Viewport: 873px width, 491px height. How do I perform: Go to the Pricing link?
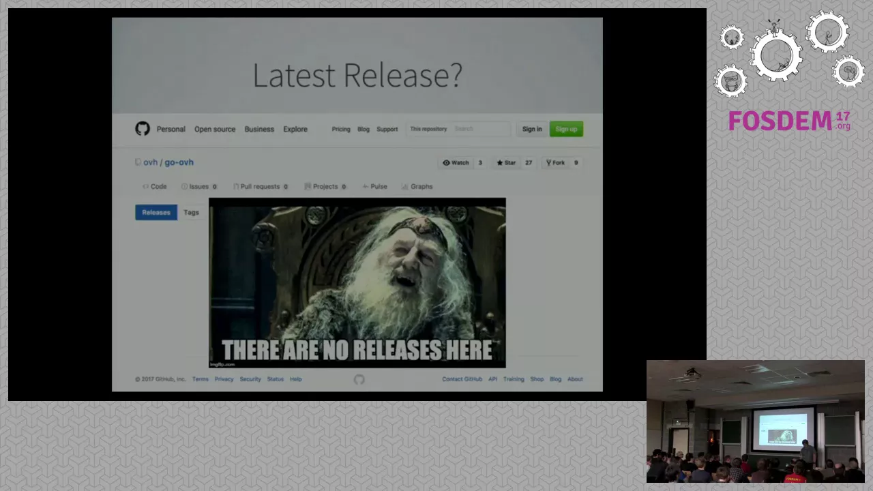click(341, 129)
